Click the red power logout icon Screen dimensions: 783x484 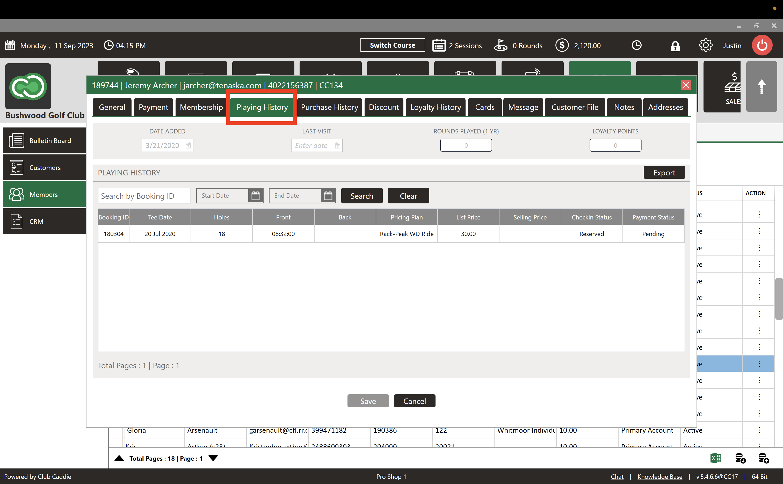pyautogui.click(x=762, y=45)
